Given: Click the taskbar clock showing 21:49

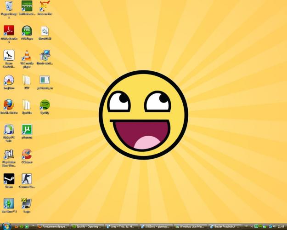Looking at the screenshot, I should point(281,226).
